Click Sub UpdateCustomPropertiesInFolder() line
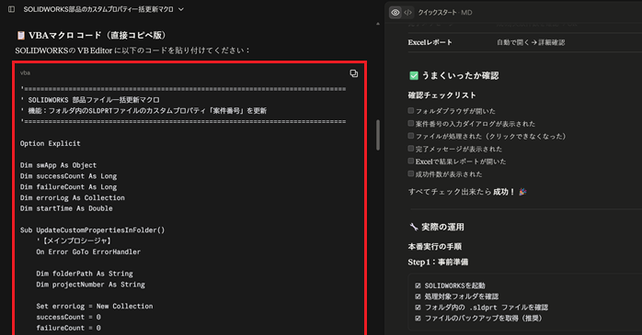 click(x=93, y=230)
